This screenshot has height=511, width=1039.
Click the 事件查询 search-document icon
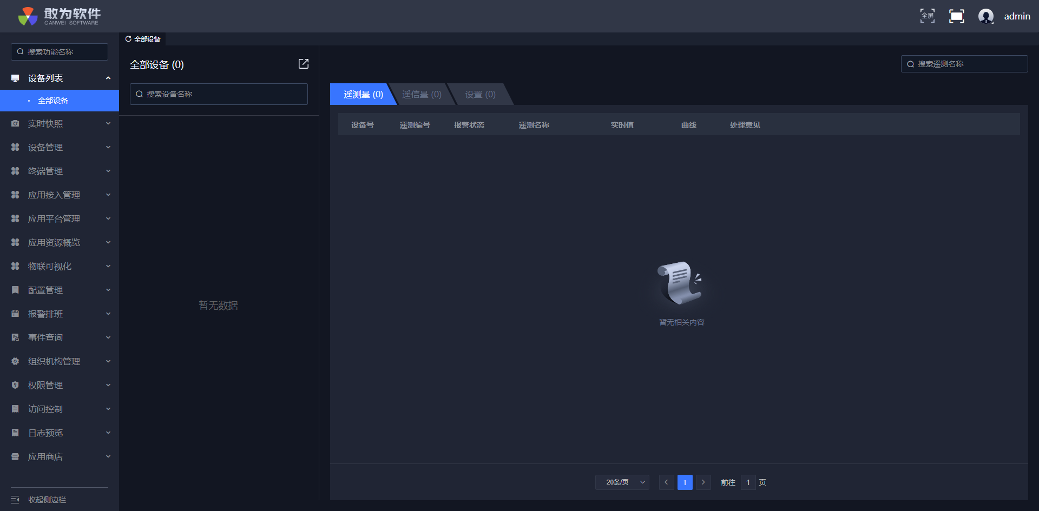[x=15, y=338]
